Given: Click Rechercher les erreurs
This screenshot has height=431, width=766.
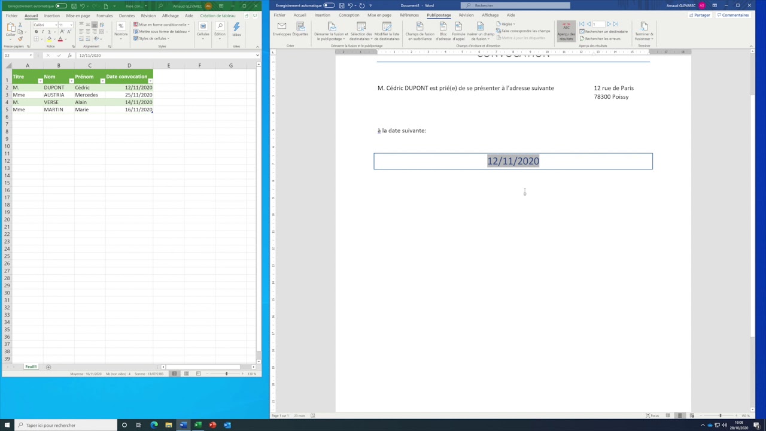Looking at the screenshot, I should pos(600,38).
